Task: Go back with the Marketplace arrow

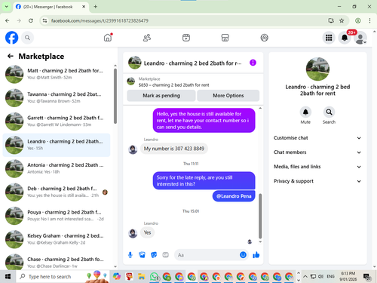Action: [x=11, y=56]
